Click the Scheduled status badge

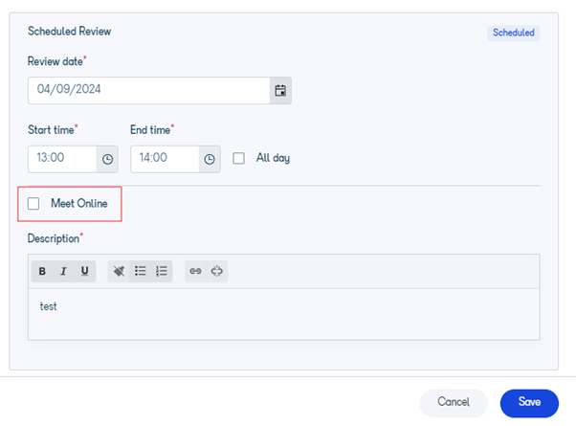pyautogui.click(x=514, y=34)
